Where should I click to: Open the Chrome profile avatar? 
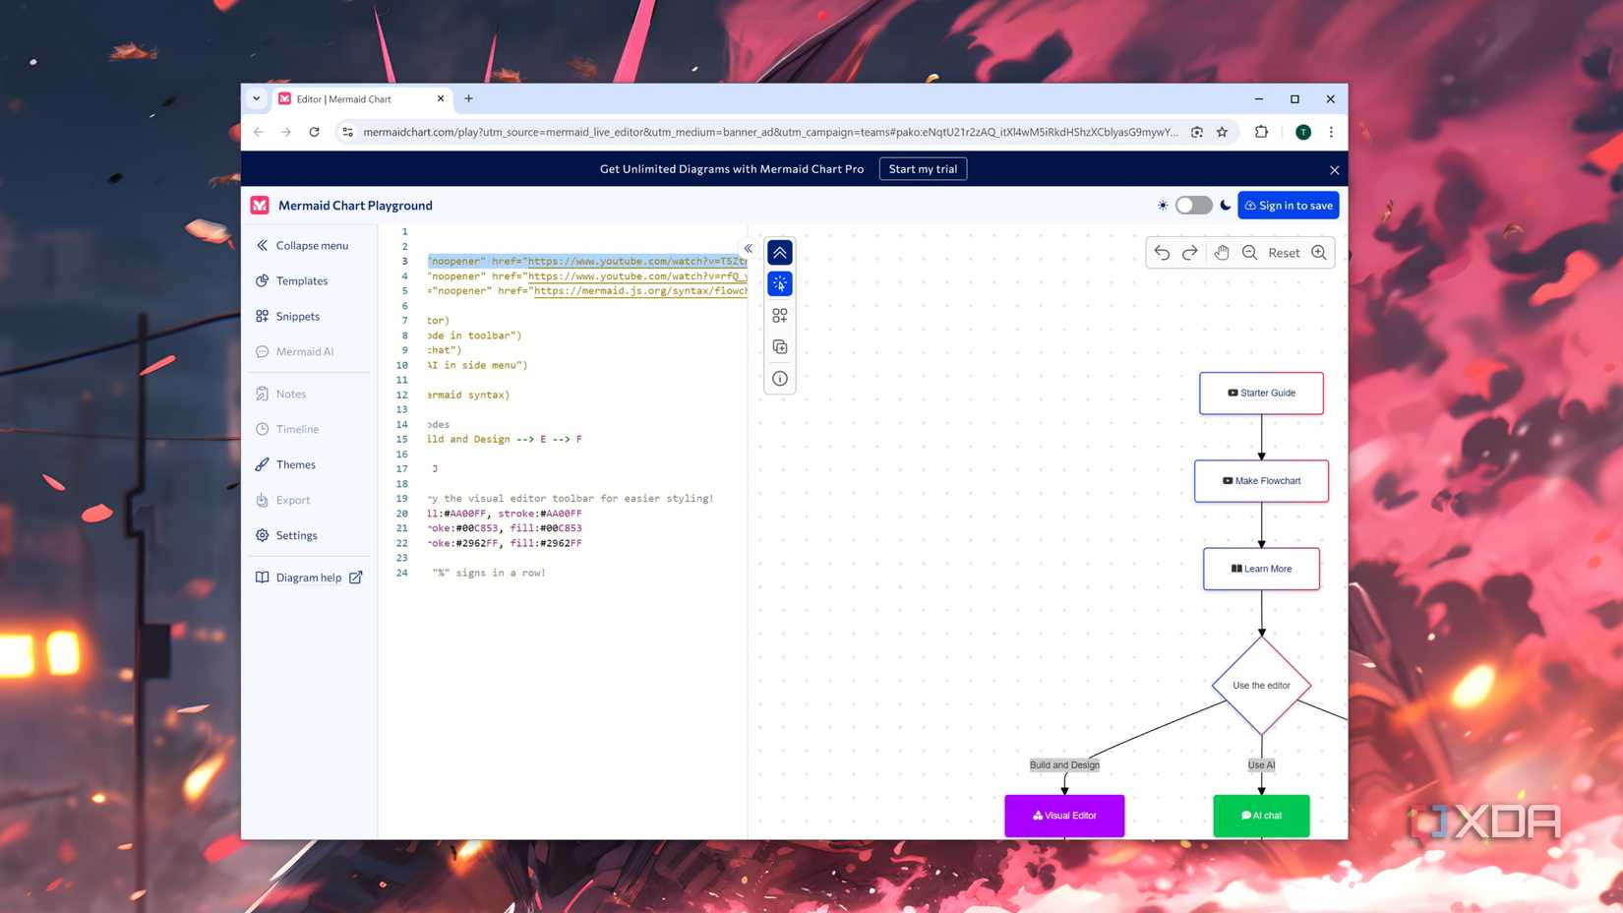click(1303, 132)
